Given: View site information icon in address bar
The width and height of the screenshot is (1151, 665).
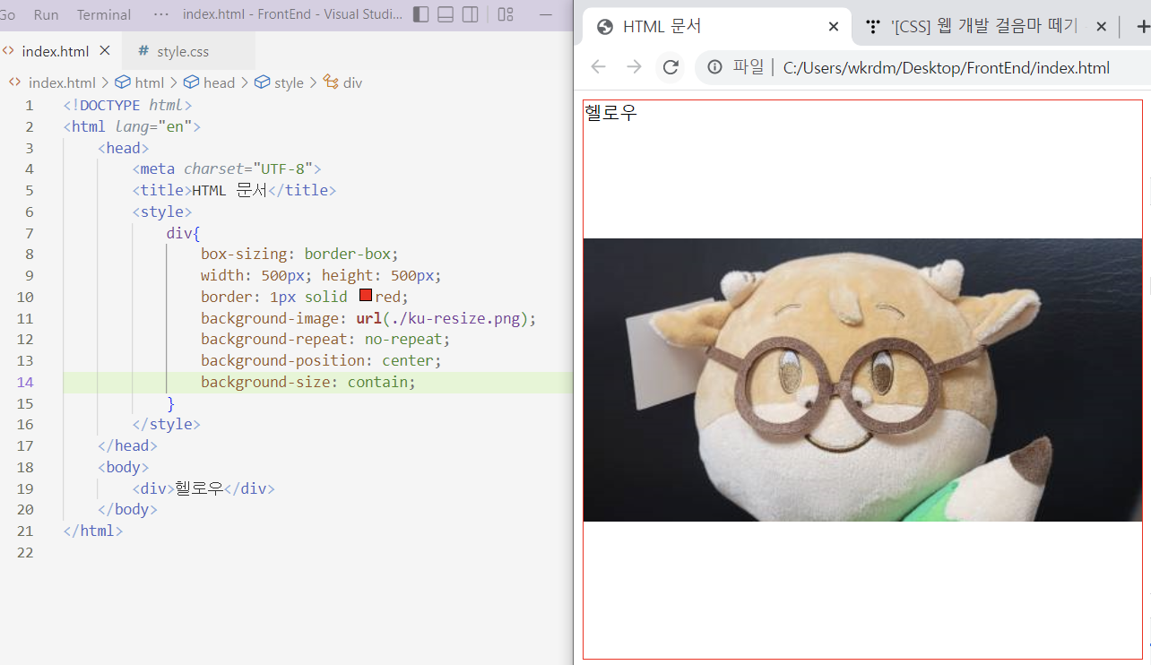Looking at the screenshot, I should point(714,67).
